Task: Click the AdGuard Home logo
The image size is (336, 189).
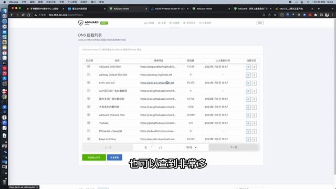Action: click(88, 23)
